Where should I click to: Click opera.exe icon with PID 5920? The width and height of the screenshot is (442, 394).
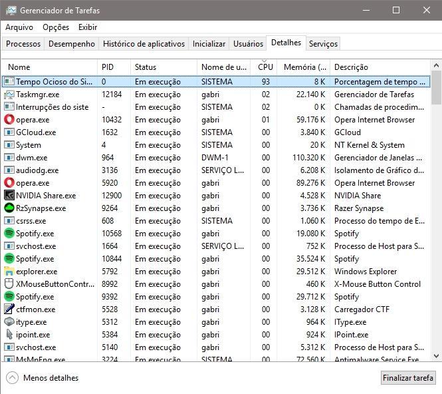pyautogui.click(x=9, y=183)
